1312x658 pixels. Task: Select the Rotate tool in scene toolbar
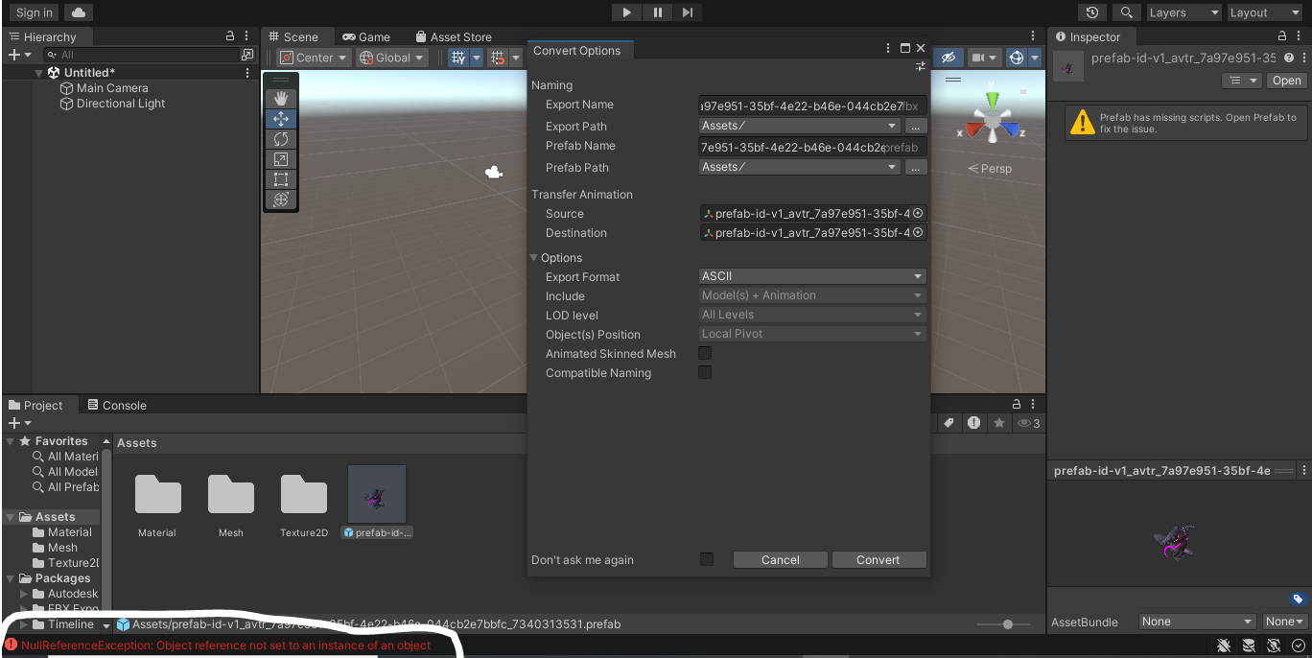[x=281, y=139]
